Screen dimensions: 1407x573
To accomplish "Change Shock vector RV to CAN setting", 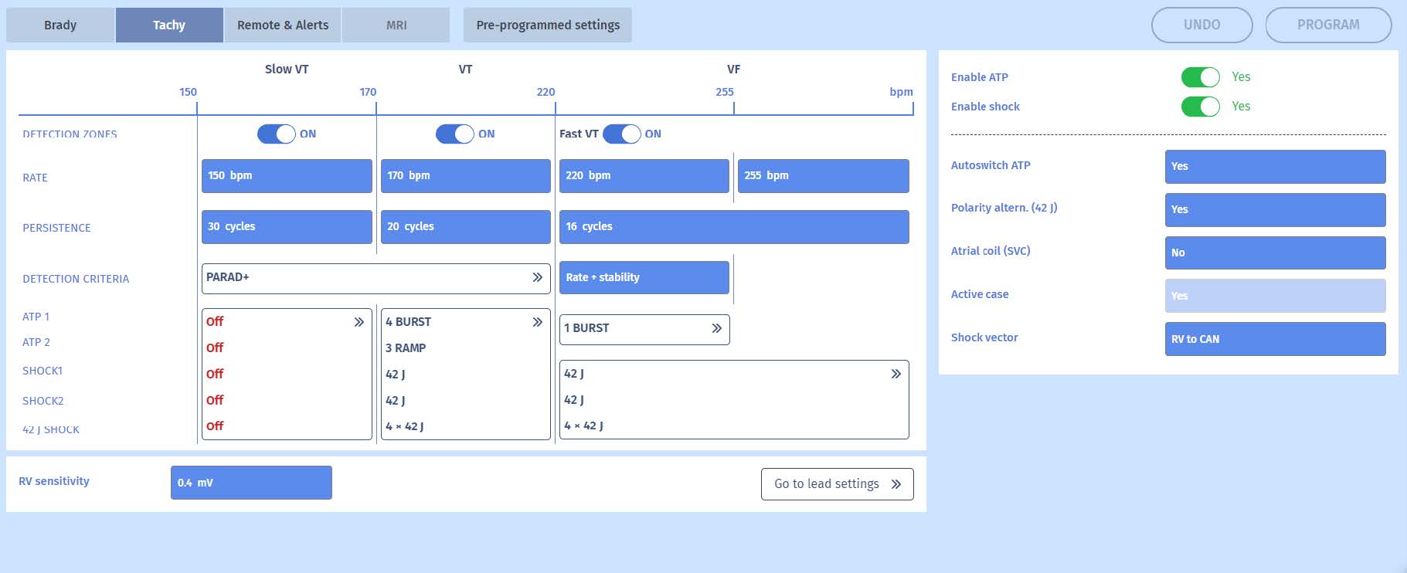I will [x=1274, y=339].
